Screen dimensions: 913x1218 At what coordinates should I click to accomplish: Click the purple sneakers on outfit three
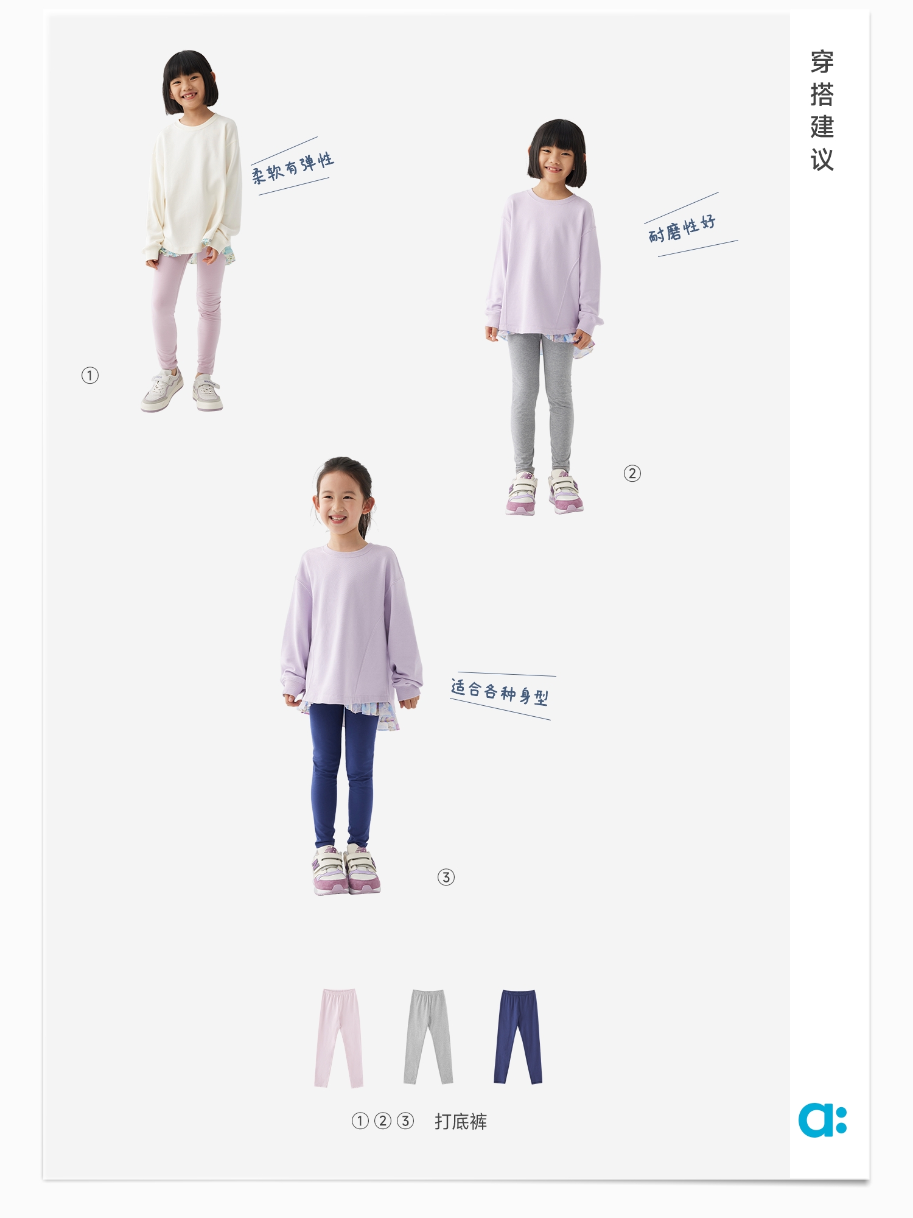tap(346, 869)
